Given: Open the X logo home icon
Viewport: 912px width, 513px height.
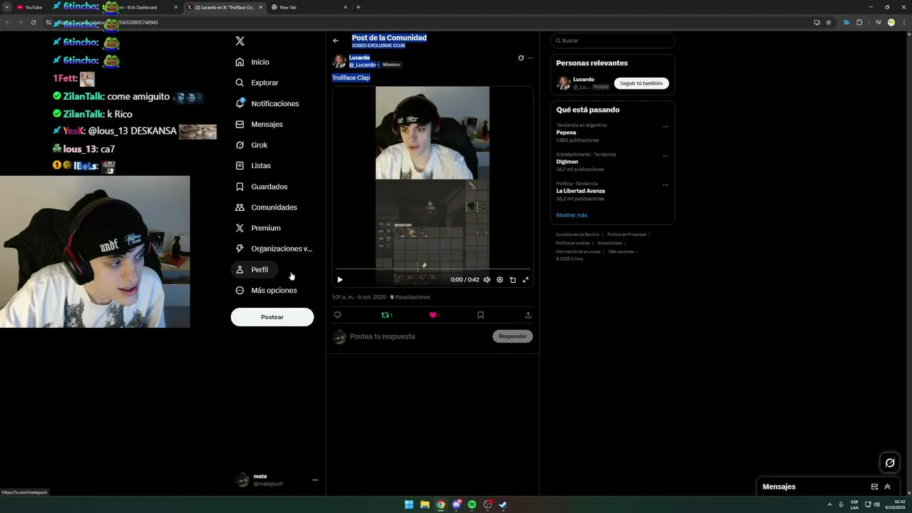Looking at the screenshot, I should click(x=240, y=41).
